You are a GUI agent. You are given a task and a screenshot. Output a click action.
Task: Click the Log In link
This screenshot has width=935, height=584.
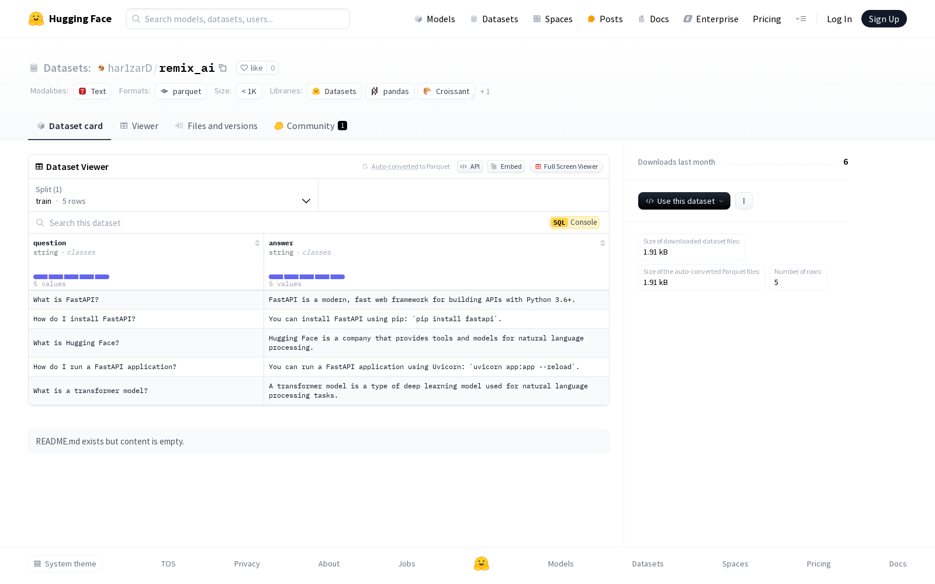coord(839,19)
